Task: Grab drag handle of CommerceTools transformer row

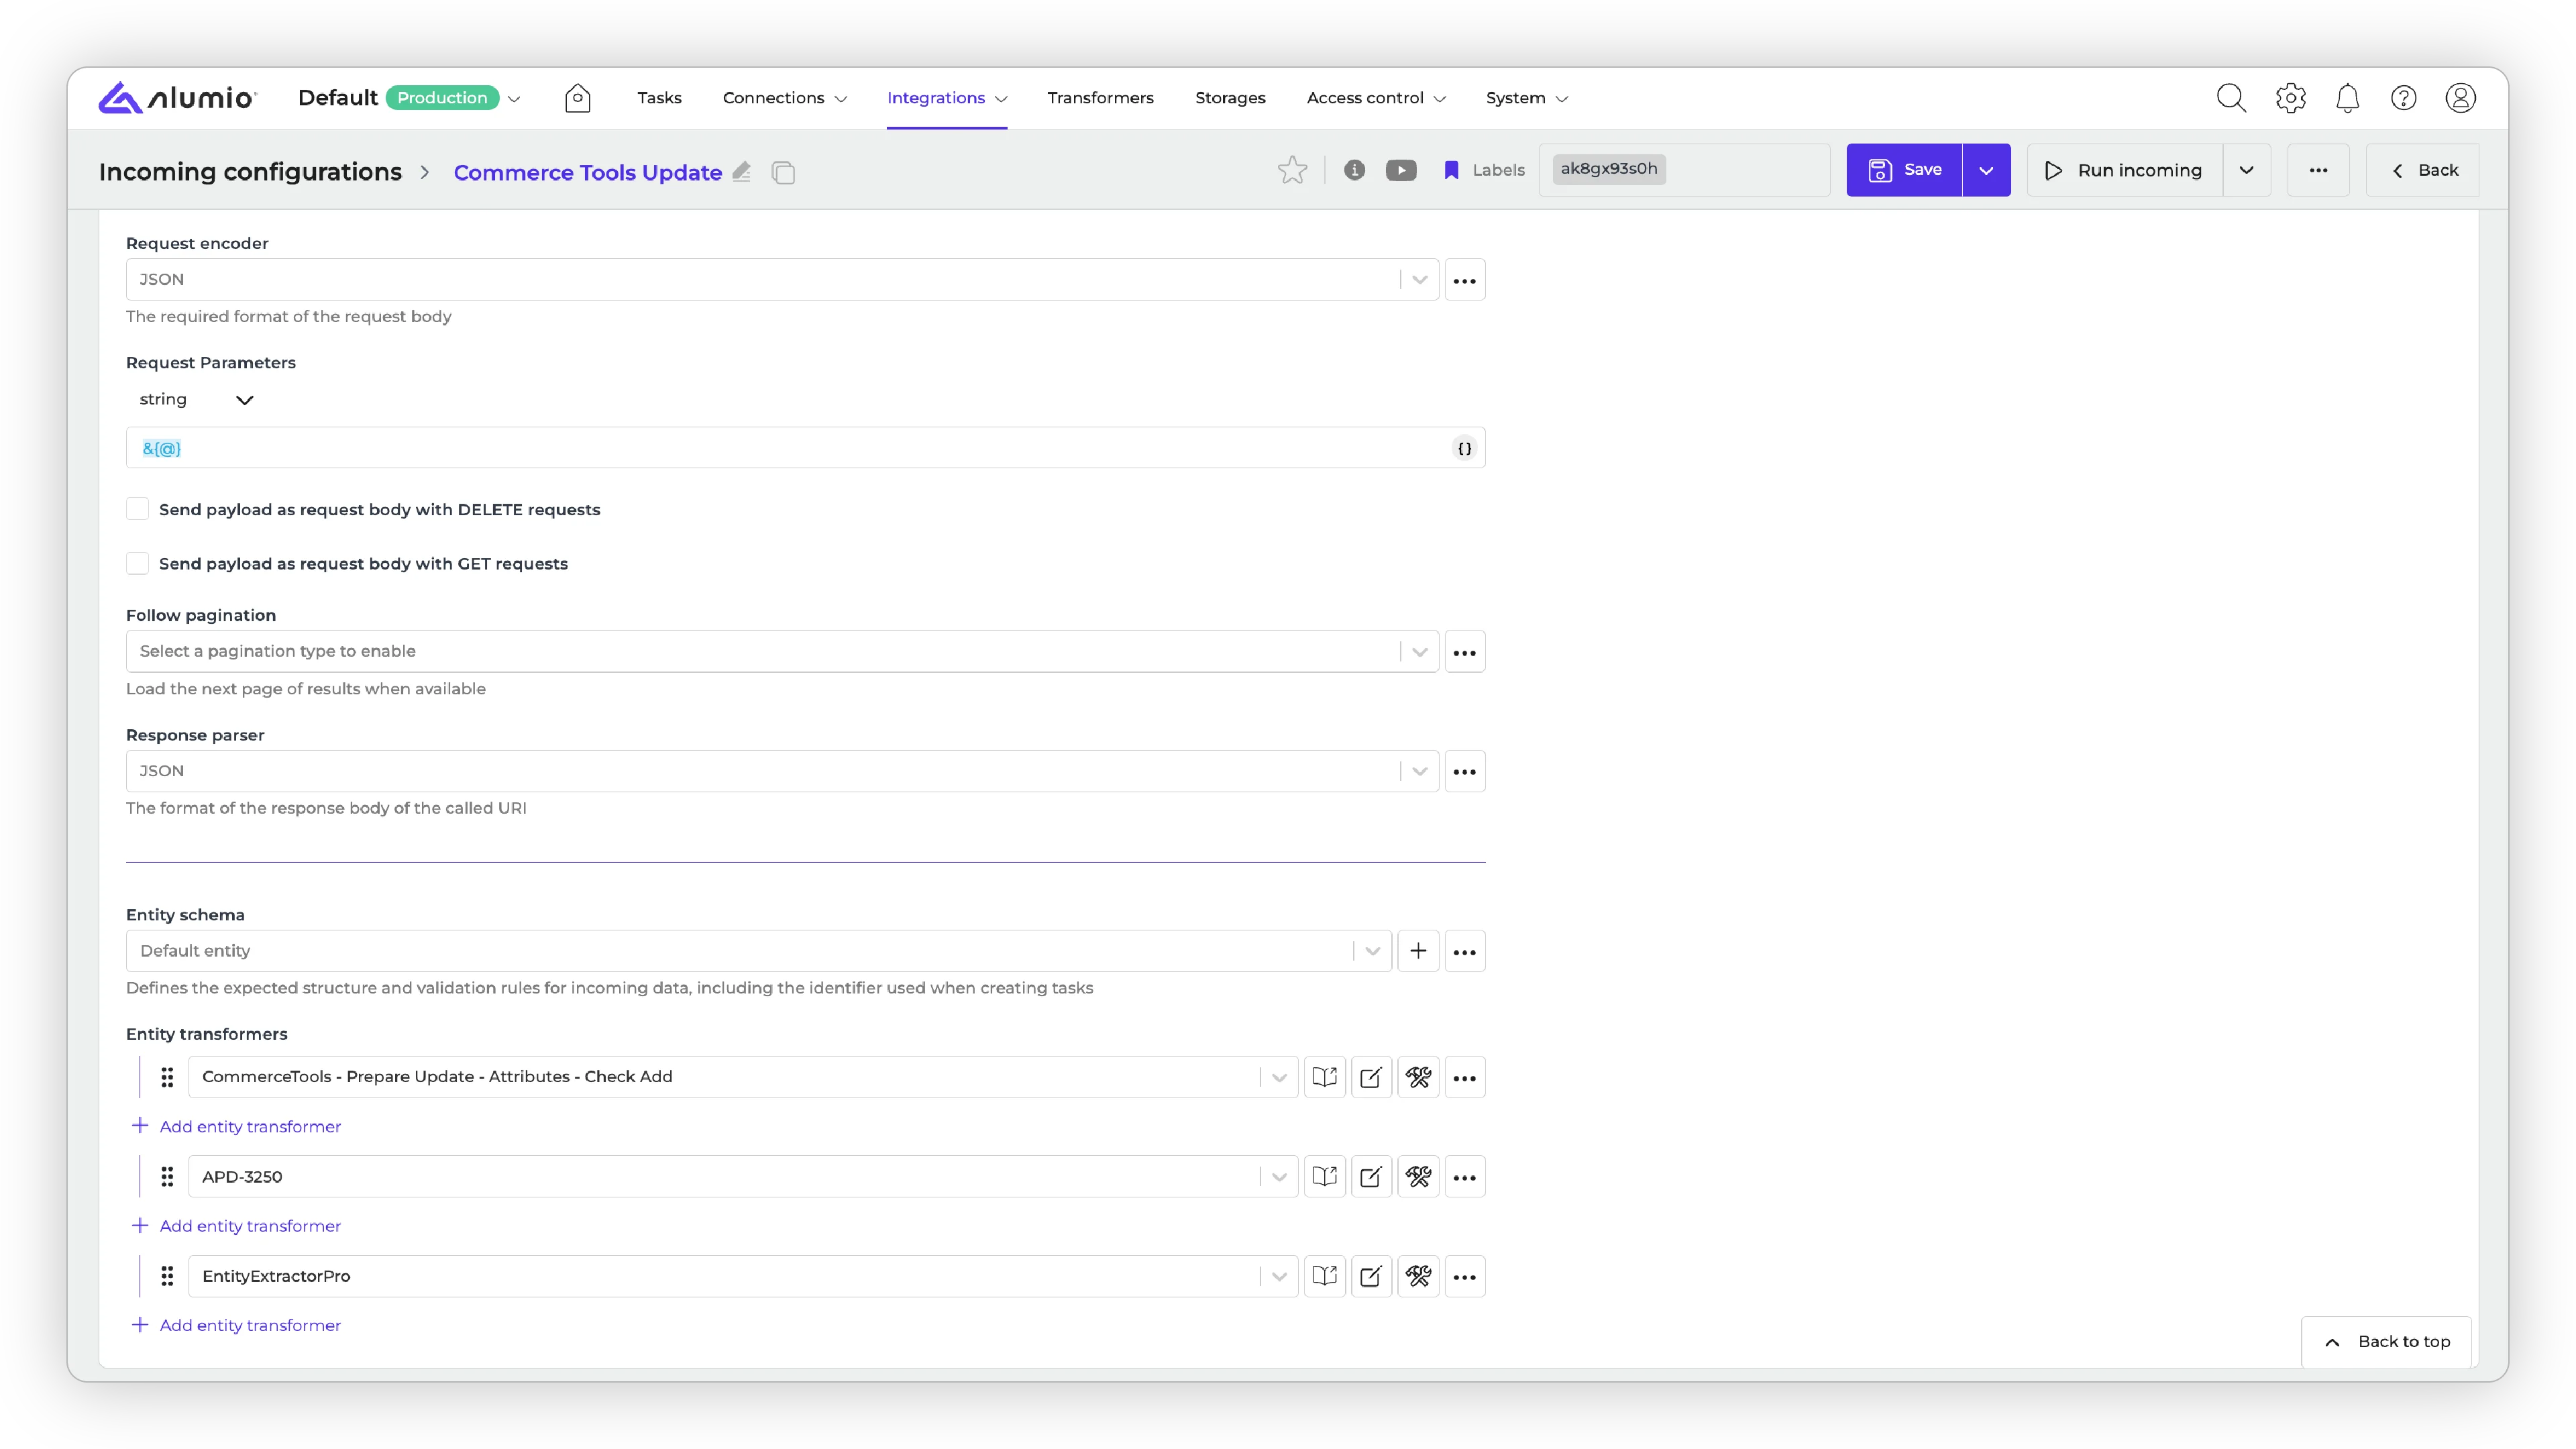Action: [x=167, y=1077]
